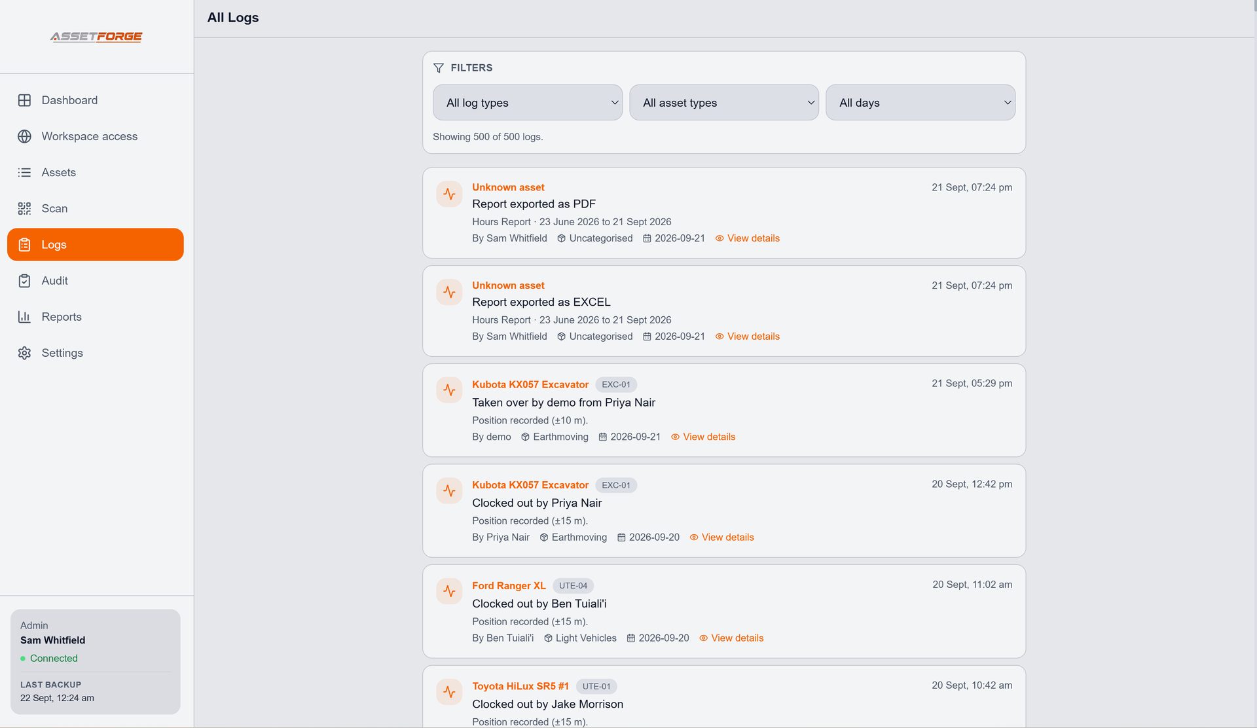The width and height of the screenshot is (1257, 728).
Task: View details of the PDF export log
Action: (x=747, y=238)
